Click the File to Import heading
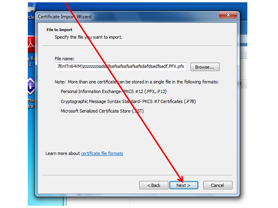 (59, 30)
